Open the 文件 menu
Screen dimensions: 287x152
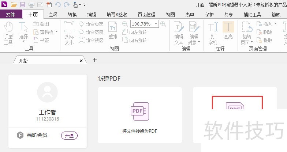(11, 15)
